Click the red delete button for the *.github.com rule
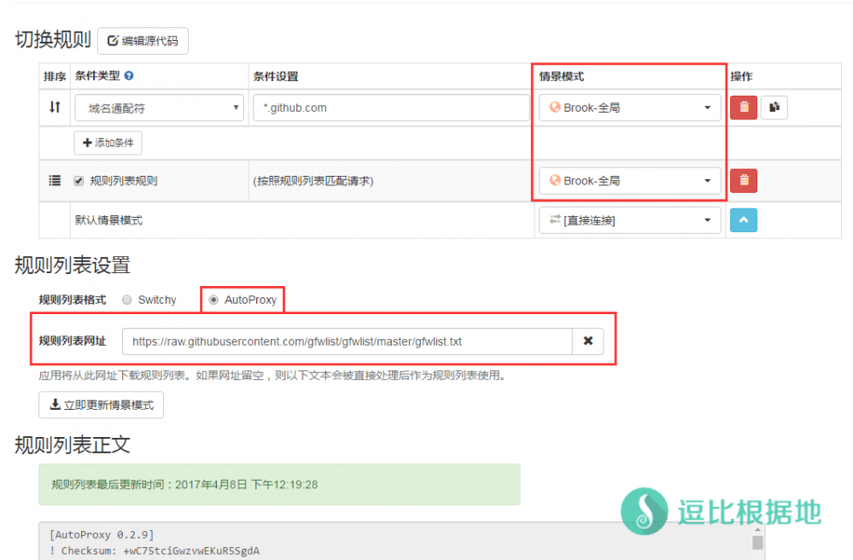Viewport: 853px width, 560px height. [x=744, y=108]
